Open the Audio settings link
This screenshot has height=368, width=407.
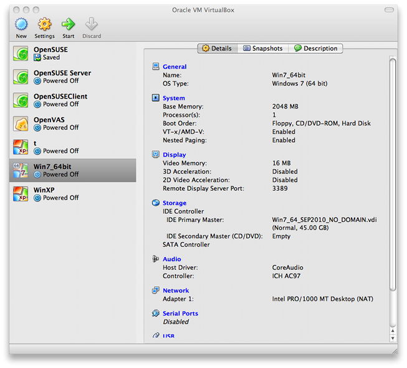(x=172, y=259)
